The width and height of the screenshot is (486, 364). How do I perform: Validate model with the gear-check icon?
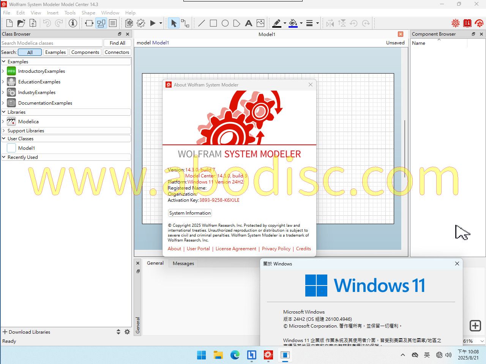141,23
